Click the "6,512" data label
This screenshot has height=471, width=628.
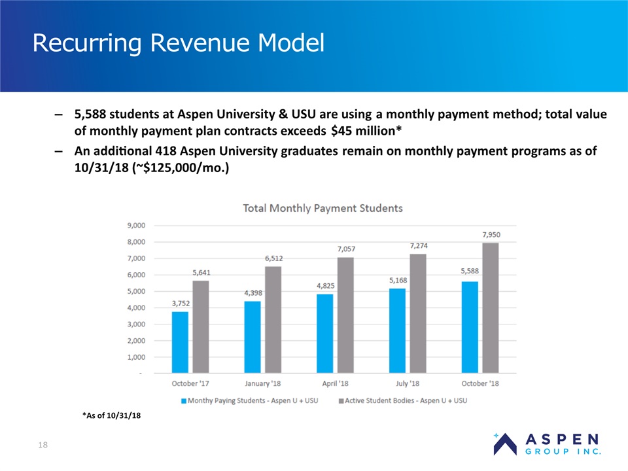[274, 259]
